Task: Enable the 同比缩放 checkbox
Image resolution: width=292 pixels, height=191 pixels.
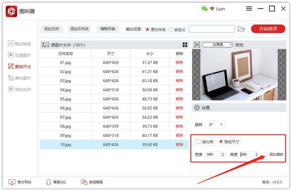Action: click(266, 154)
